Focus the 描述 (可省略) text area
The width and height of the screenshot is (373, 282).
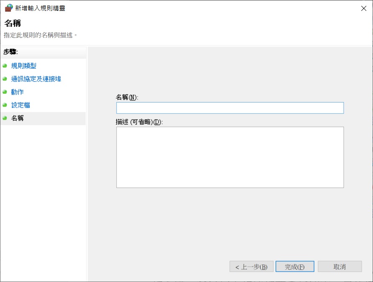point(230,157)
